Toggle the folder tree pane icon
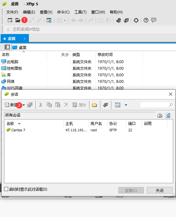The width and height of the screenshot is (176, 217). click(x=7, y=47)
